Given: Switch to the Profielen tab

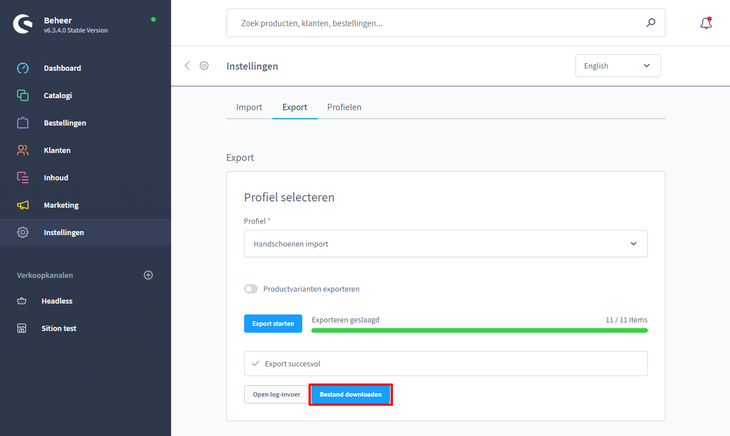Looking at the screenshot, I should (344, 107).
